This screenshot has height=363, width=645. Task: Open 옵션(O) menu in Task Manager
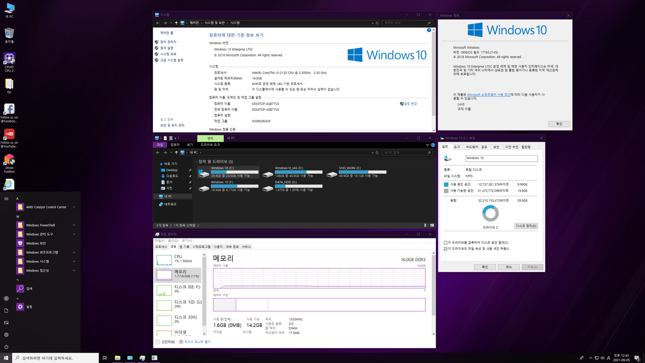point(173,241)
